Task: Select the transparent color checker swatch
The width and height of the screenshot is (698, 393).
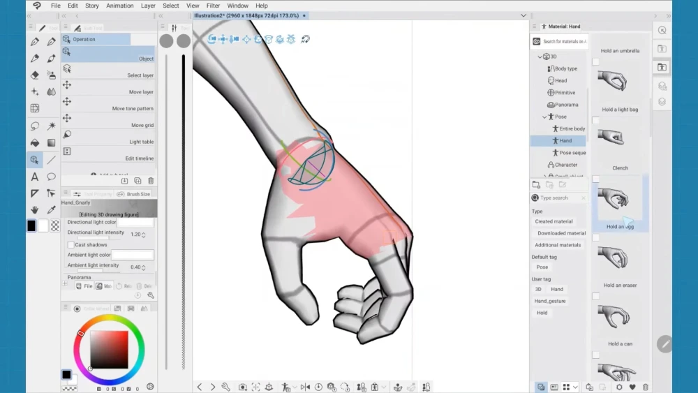Action: pos(54,225)
